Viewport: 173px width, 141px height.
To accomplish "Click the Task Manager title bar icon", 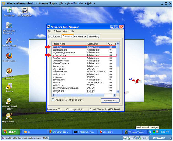I will (x=49, y=27).
